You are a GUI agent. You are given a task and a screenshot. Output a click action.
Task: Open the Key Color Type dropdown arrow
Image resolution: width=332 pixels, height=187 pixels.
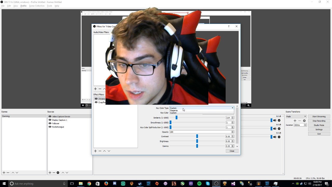232,108
